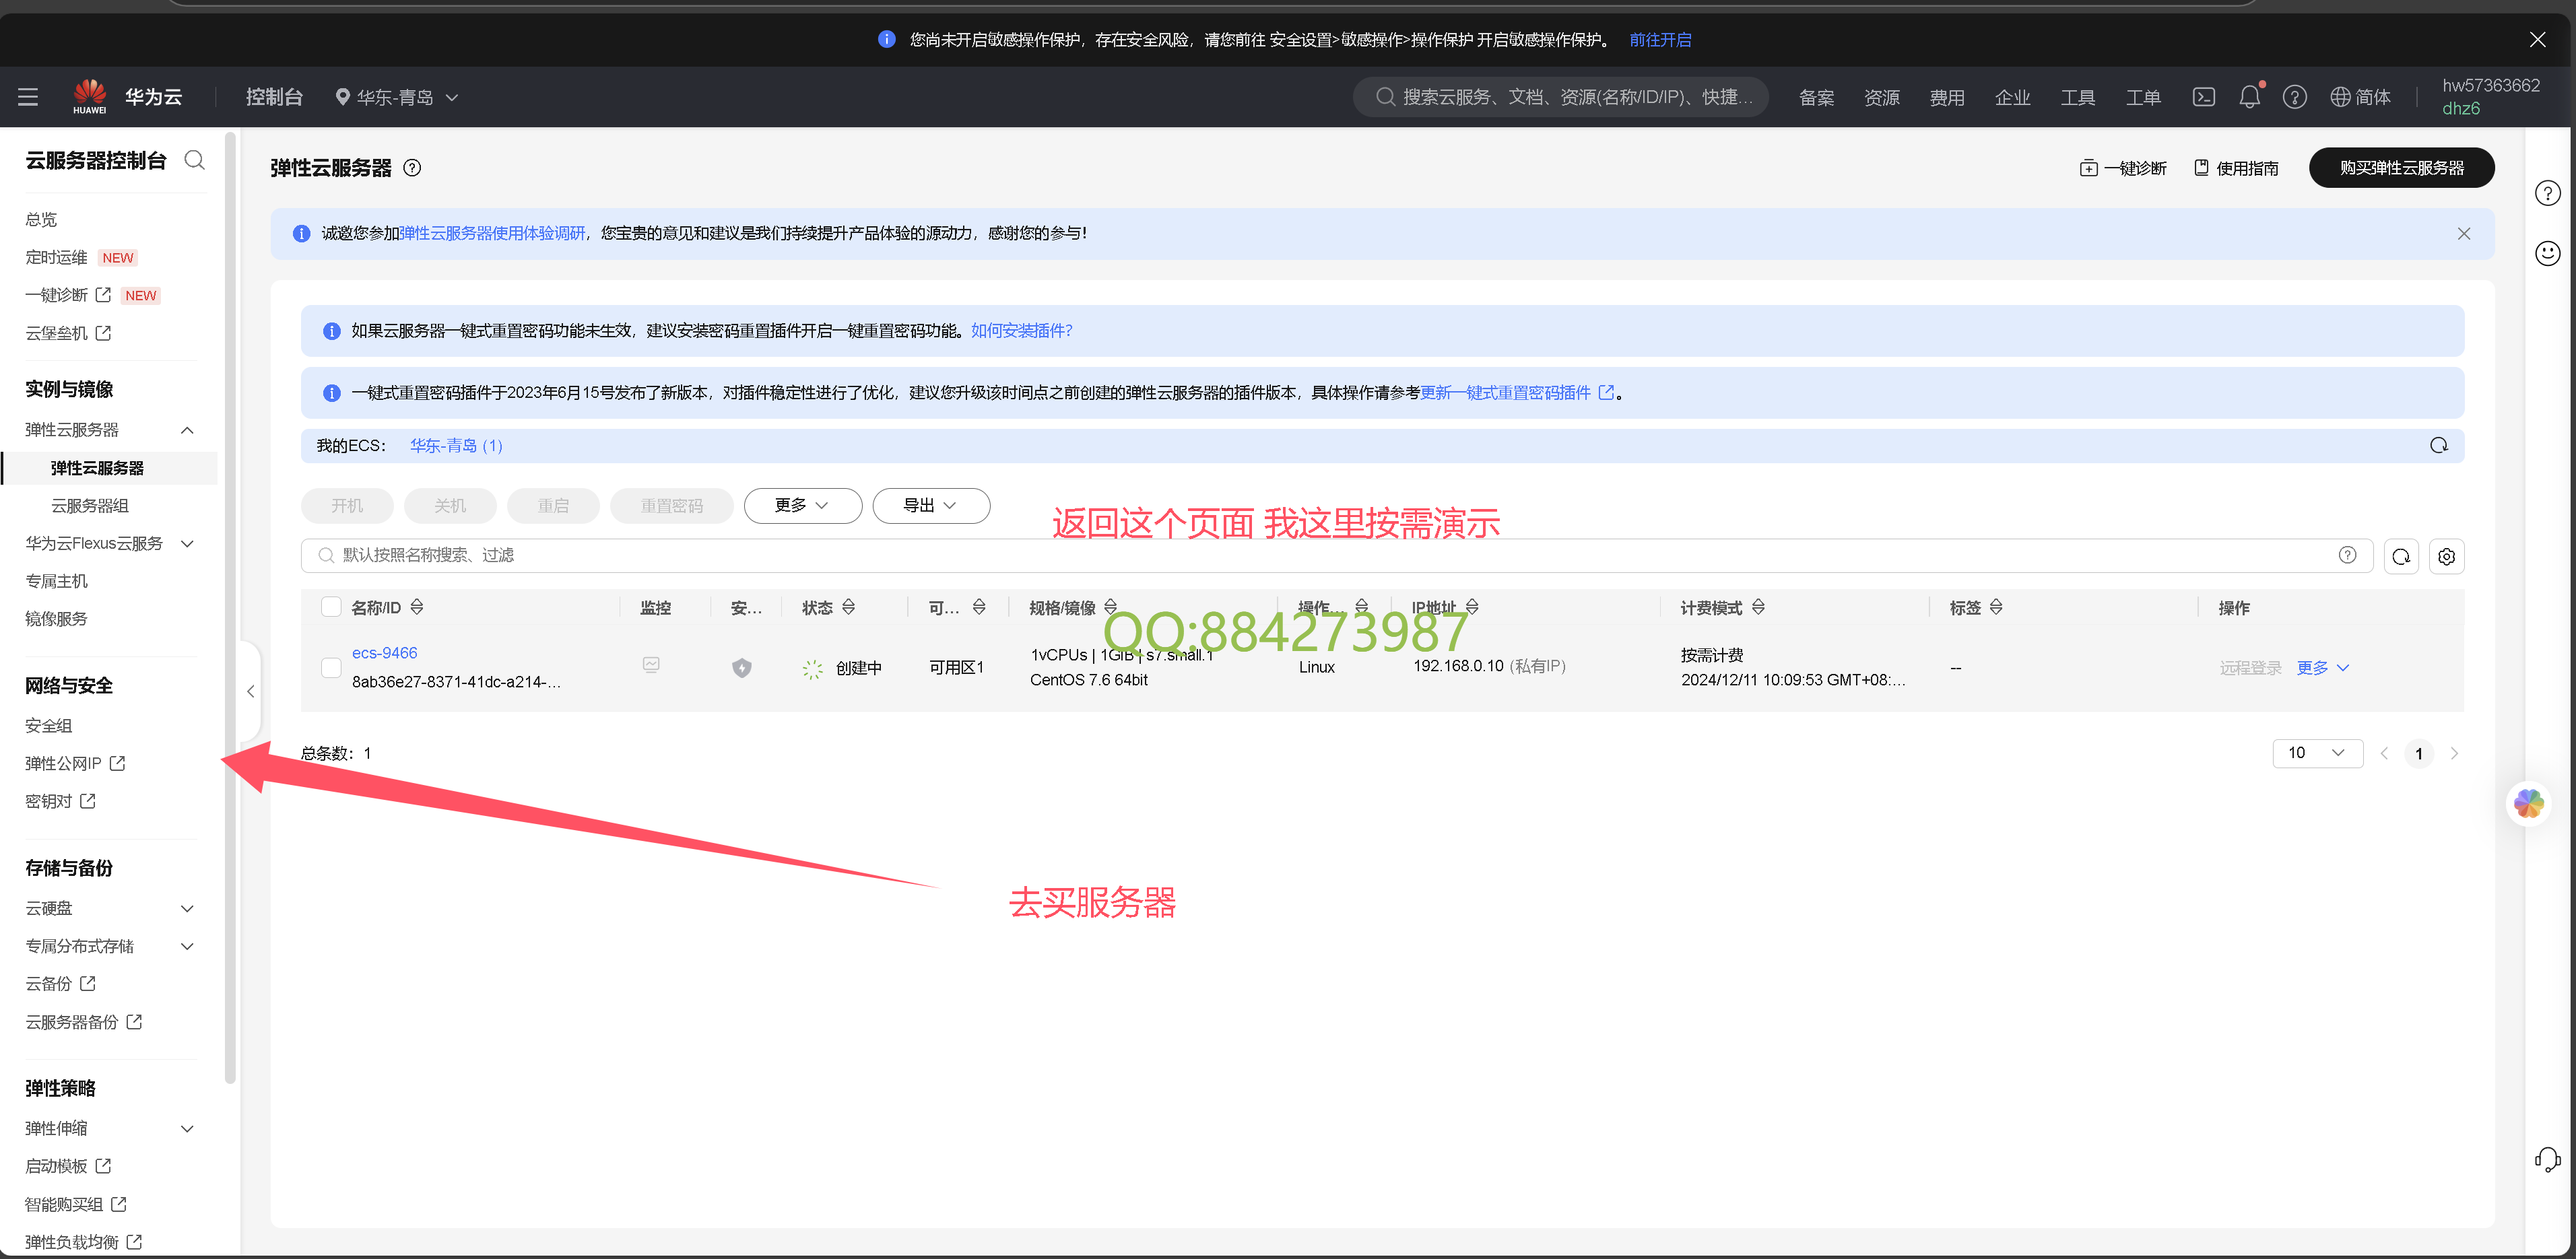This screenshot has height=1259, width=2576.
Task: Open 工具 top menu
Action: click(2077, 97)
